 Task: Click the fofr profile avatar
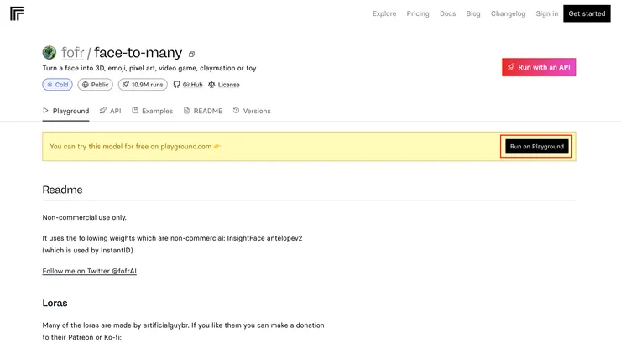pyautogui.click(x=50, y=53)
